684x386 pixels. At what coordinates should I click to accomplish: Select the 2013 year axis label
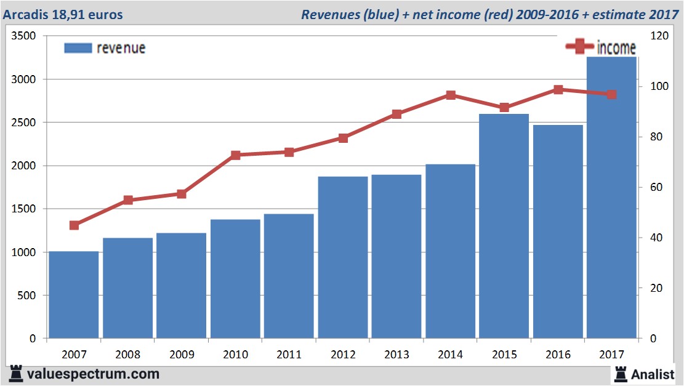(396, 355)
